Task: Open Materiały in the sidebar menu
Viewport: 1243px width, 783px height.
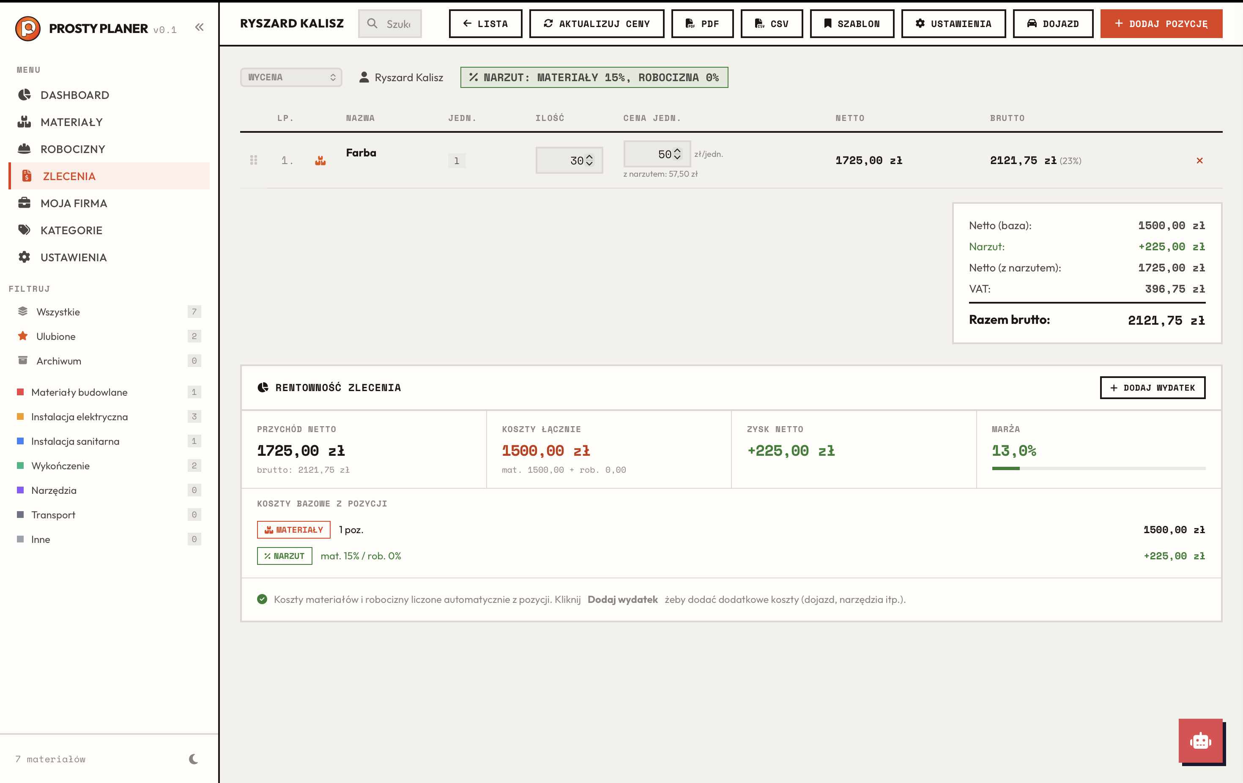Action: pos(71,122)
